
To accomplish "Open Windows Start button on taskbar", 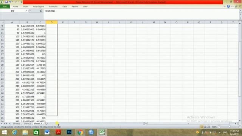I will coord(4,132).
